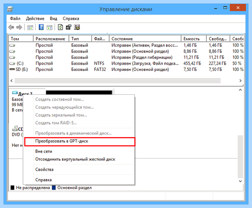The image size is (252, 208).
Task: Sort by the Состояние column header
Action: coord(145,39)
